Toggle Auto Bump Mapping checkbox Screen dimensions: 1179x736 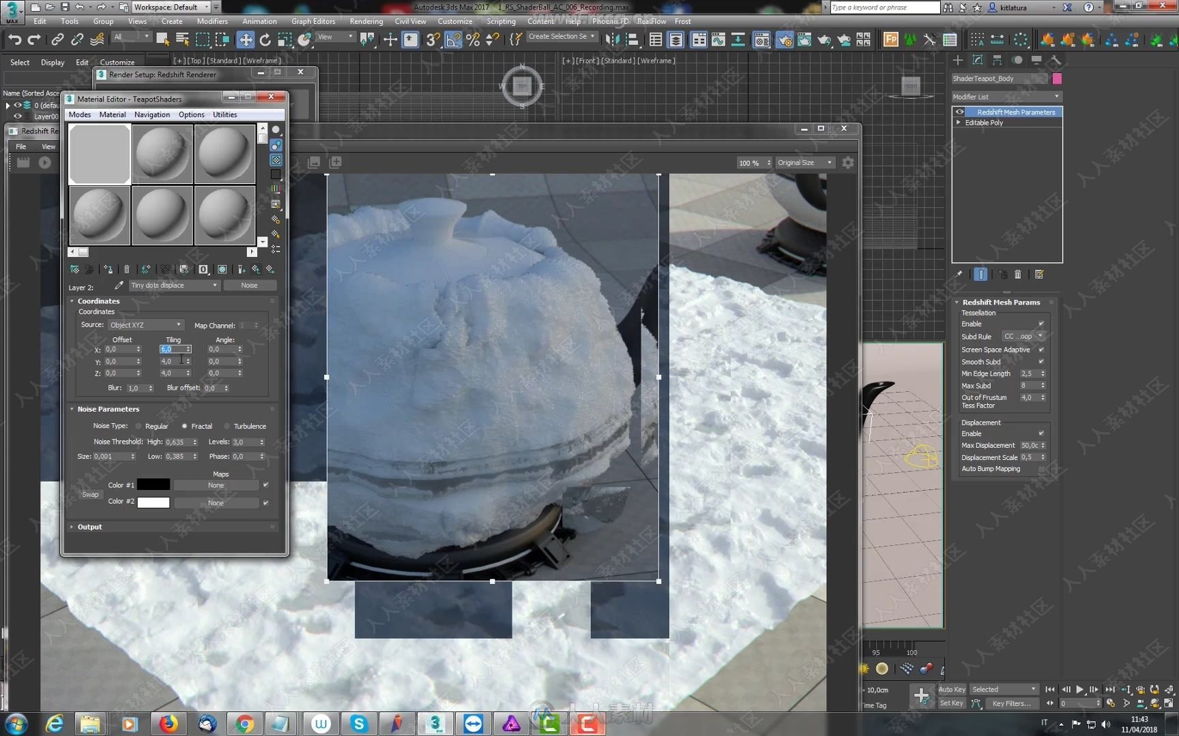(x=1041, y=469)
